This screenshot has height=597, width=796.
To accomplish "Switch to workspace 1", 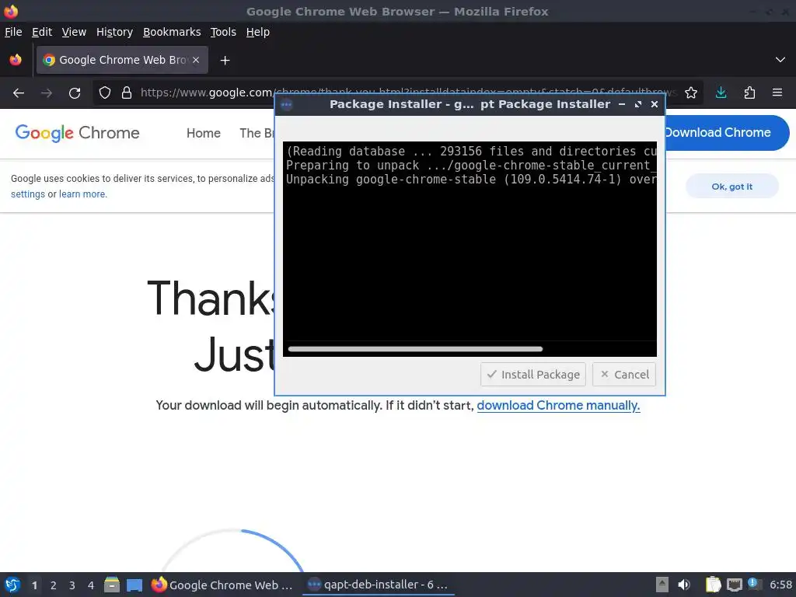I will [34, 585].
